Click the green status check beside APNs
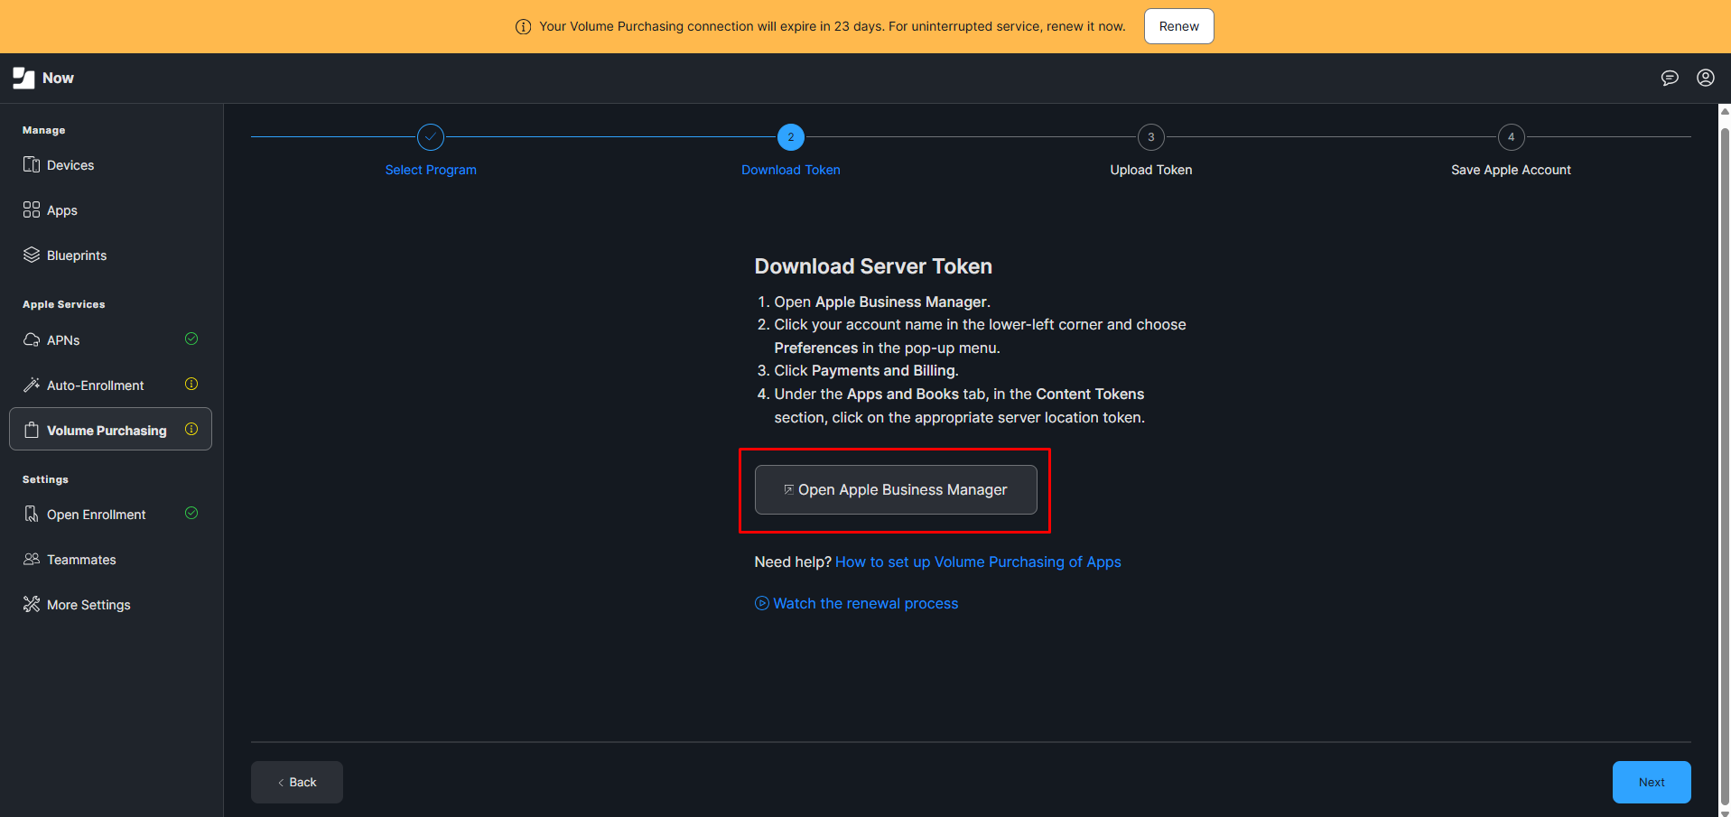1731x817 pixels. [x=191, y=339]
